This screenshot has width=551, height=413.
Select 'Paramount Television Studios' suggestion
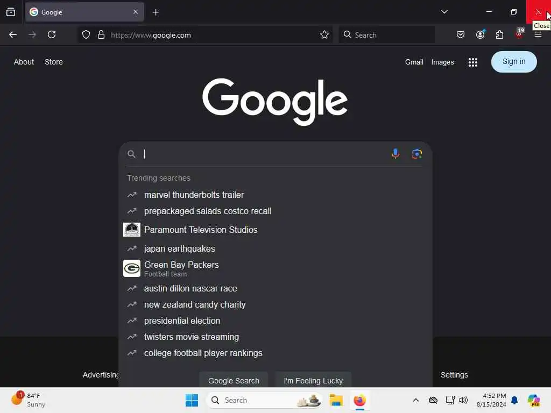click(x=275, y=230)
